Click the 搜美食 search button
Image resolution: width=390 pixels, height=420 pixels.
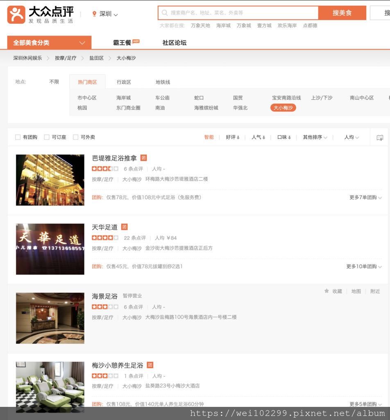[342, 13]
